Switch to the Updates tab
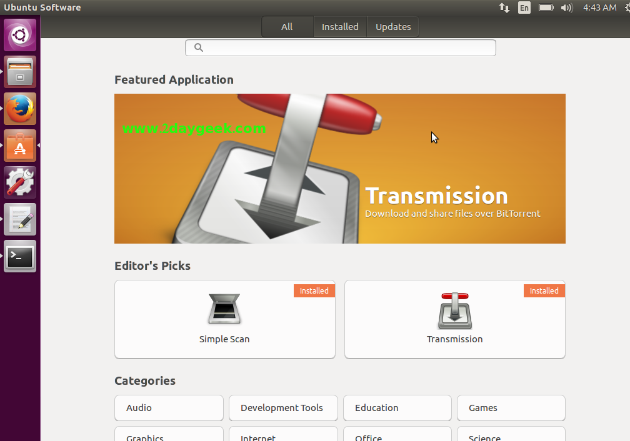 (393, 27)
